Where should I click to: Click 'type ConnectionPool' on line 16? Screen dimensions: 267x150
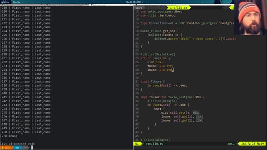(157, 23)
